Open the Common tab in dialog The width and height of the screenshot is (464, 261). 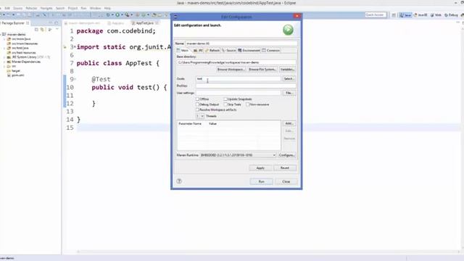270,50
